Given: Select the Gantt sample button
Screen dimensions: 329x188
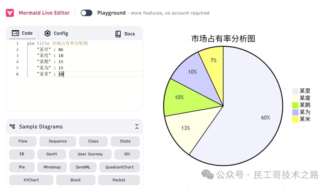Looking at the screenshot, I should tap(51, 154).
